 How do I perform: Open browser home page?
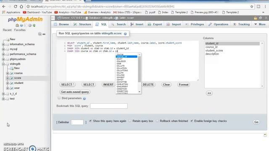[21, 7]
